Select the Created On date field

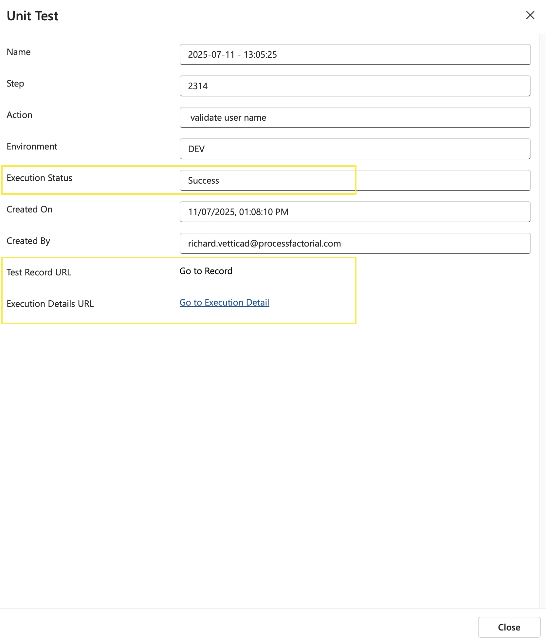coord(355,212)
